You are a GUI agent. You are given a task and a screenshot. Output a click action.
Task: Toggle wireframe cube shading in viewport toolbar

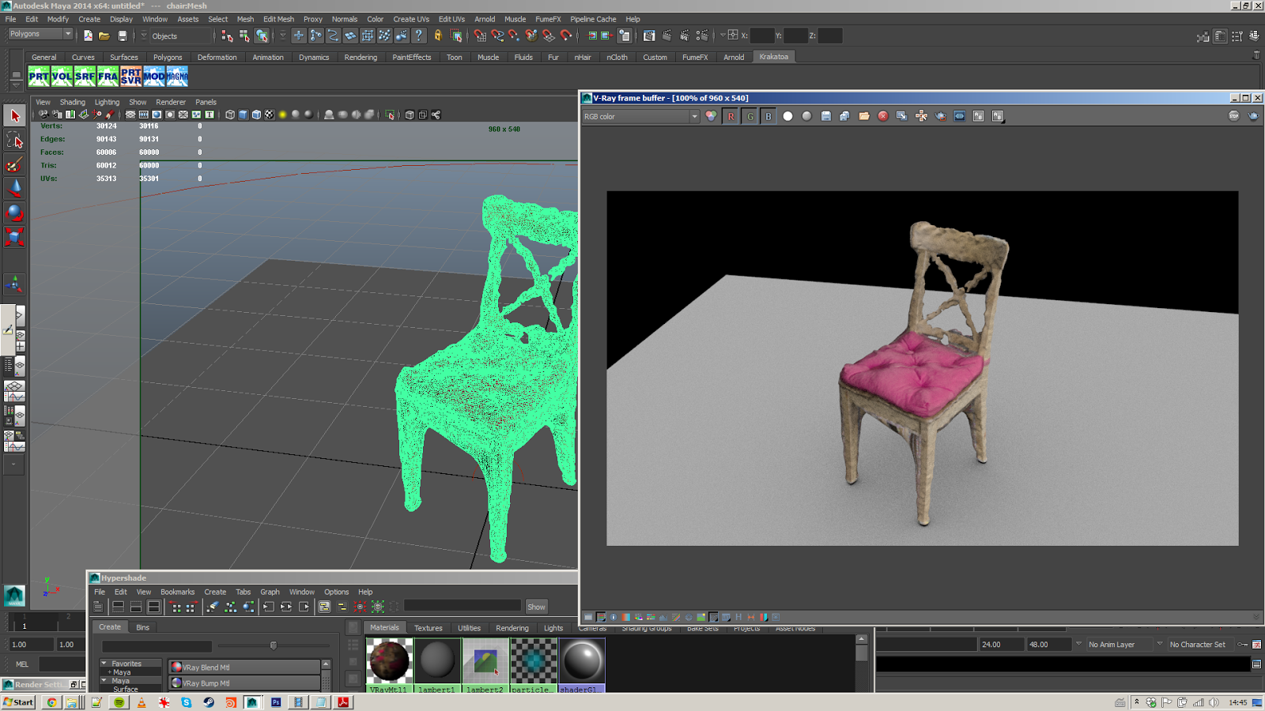[230, 115]
